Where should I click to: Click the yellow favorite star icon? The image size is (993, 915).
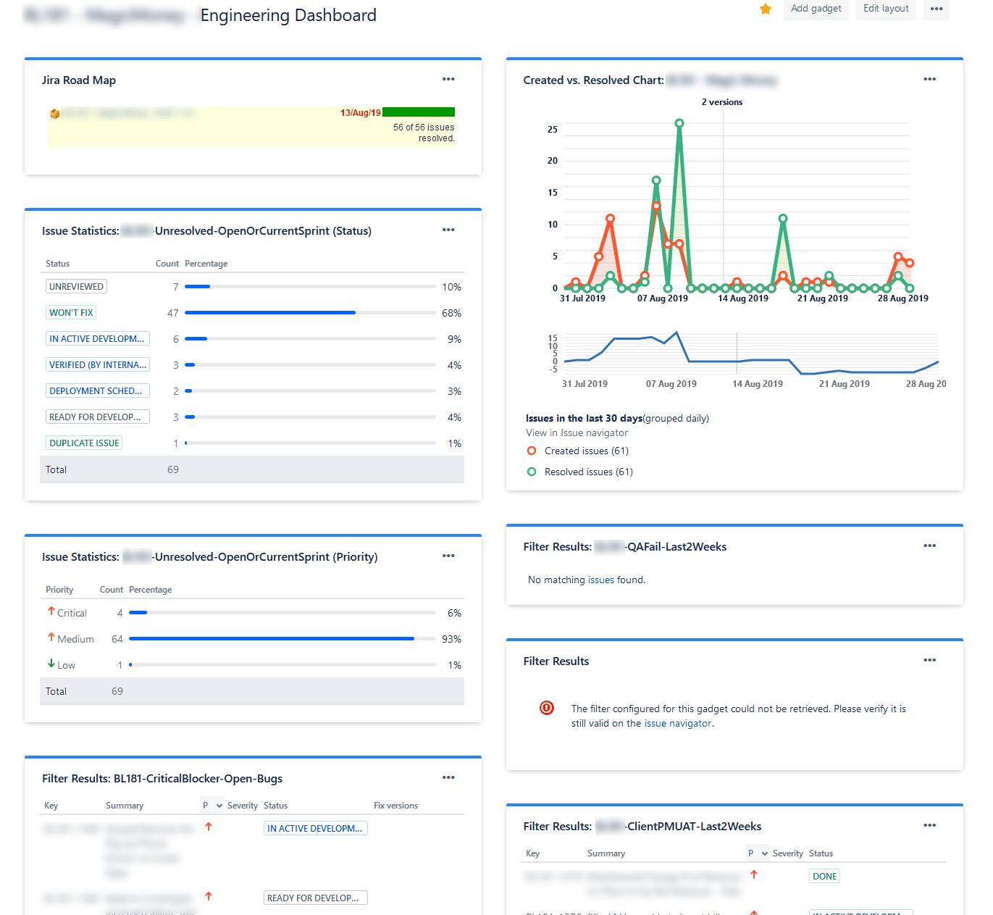click(x=766, y=9)
